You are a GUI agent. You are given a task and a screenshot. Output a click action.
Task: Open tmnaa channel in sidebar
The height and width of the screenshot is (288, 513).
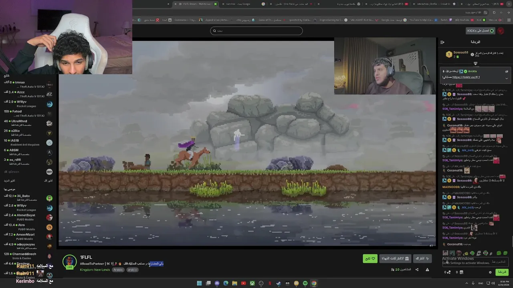pyautogui.click(x=28, y=84)
